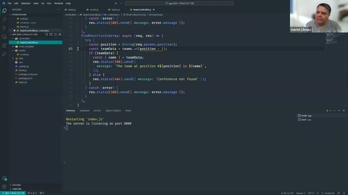
Task: Open the Go menu
Action: click(42, 3)
